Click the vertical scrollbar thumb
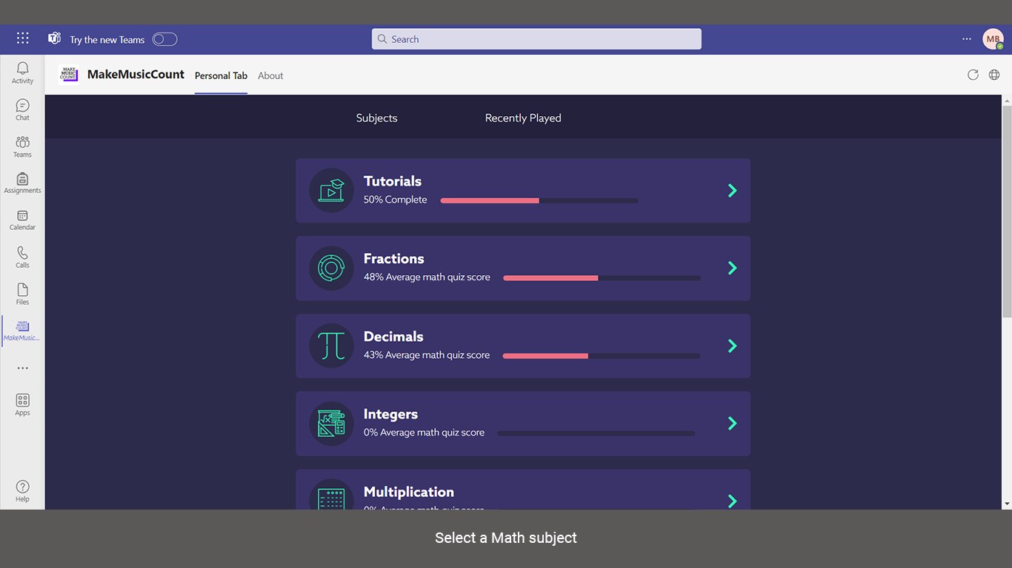The image size is (1012, 568). click(1007, 211)
